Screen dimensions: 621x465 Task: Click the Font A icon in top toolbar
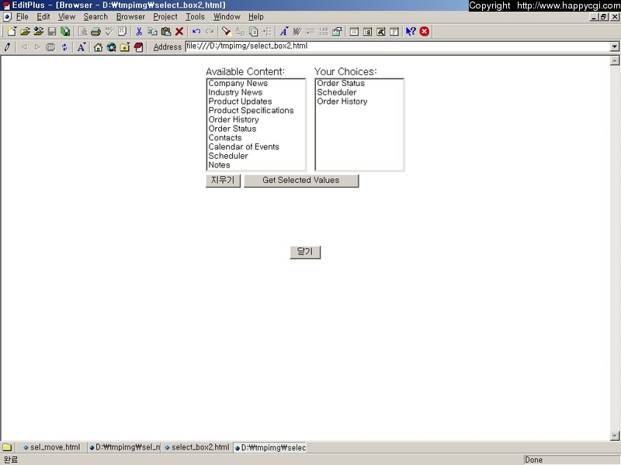283,31
